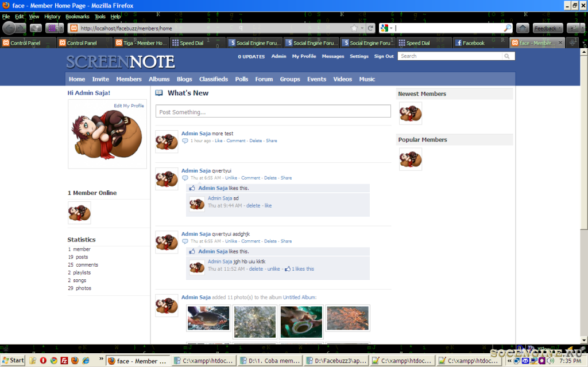Viewport: 588px width, 367px height.
Task: Open a new browser tab with plus button
Action: (572, 43)
